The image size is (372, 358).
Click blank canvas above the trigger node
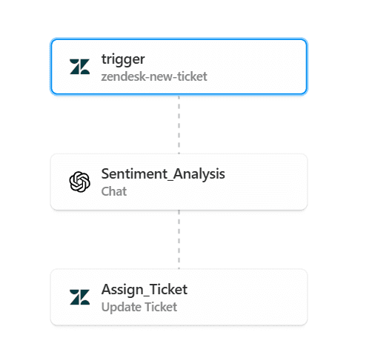click(x=179, y=19)
